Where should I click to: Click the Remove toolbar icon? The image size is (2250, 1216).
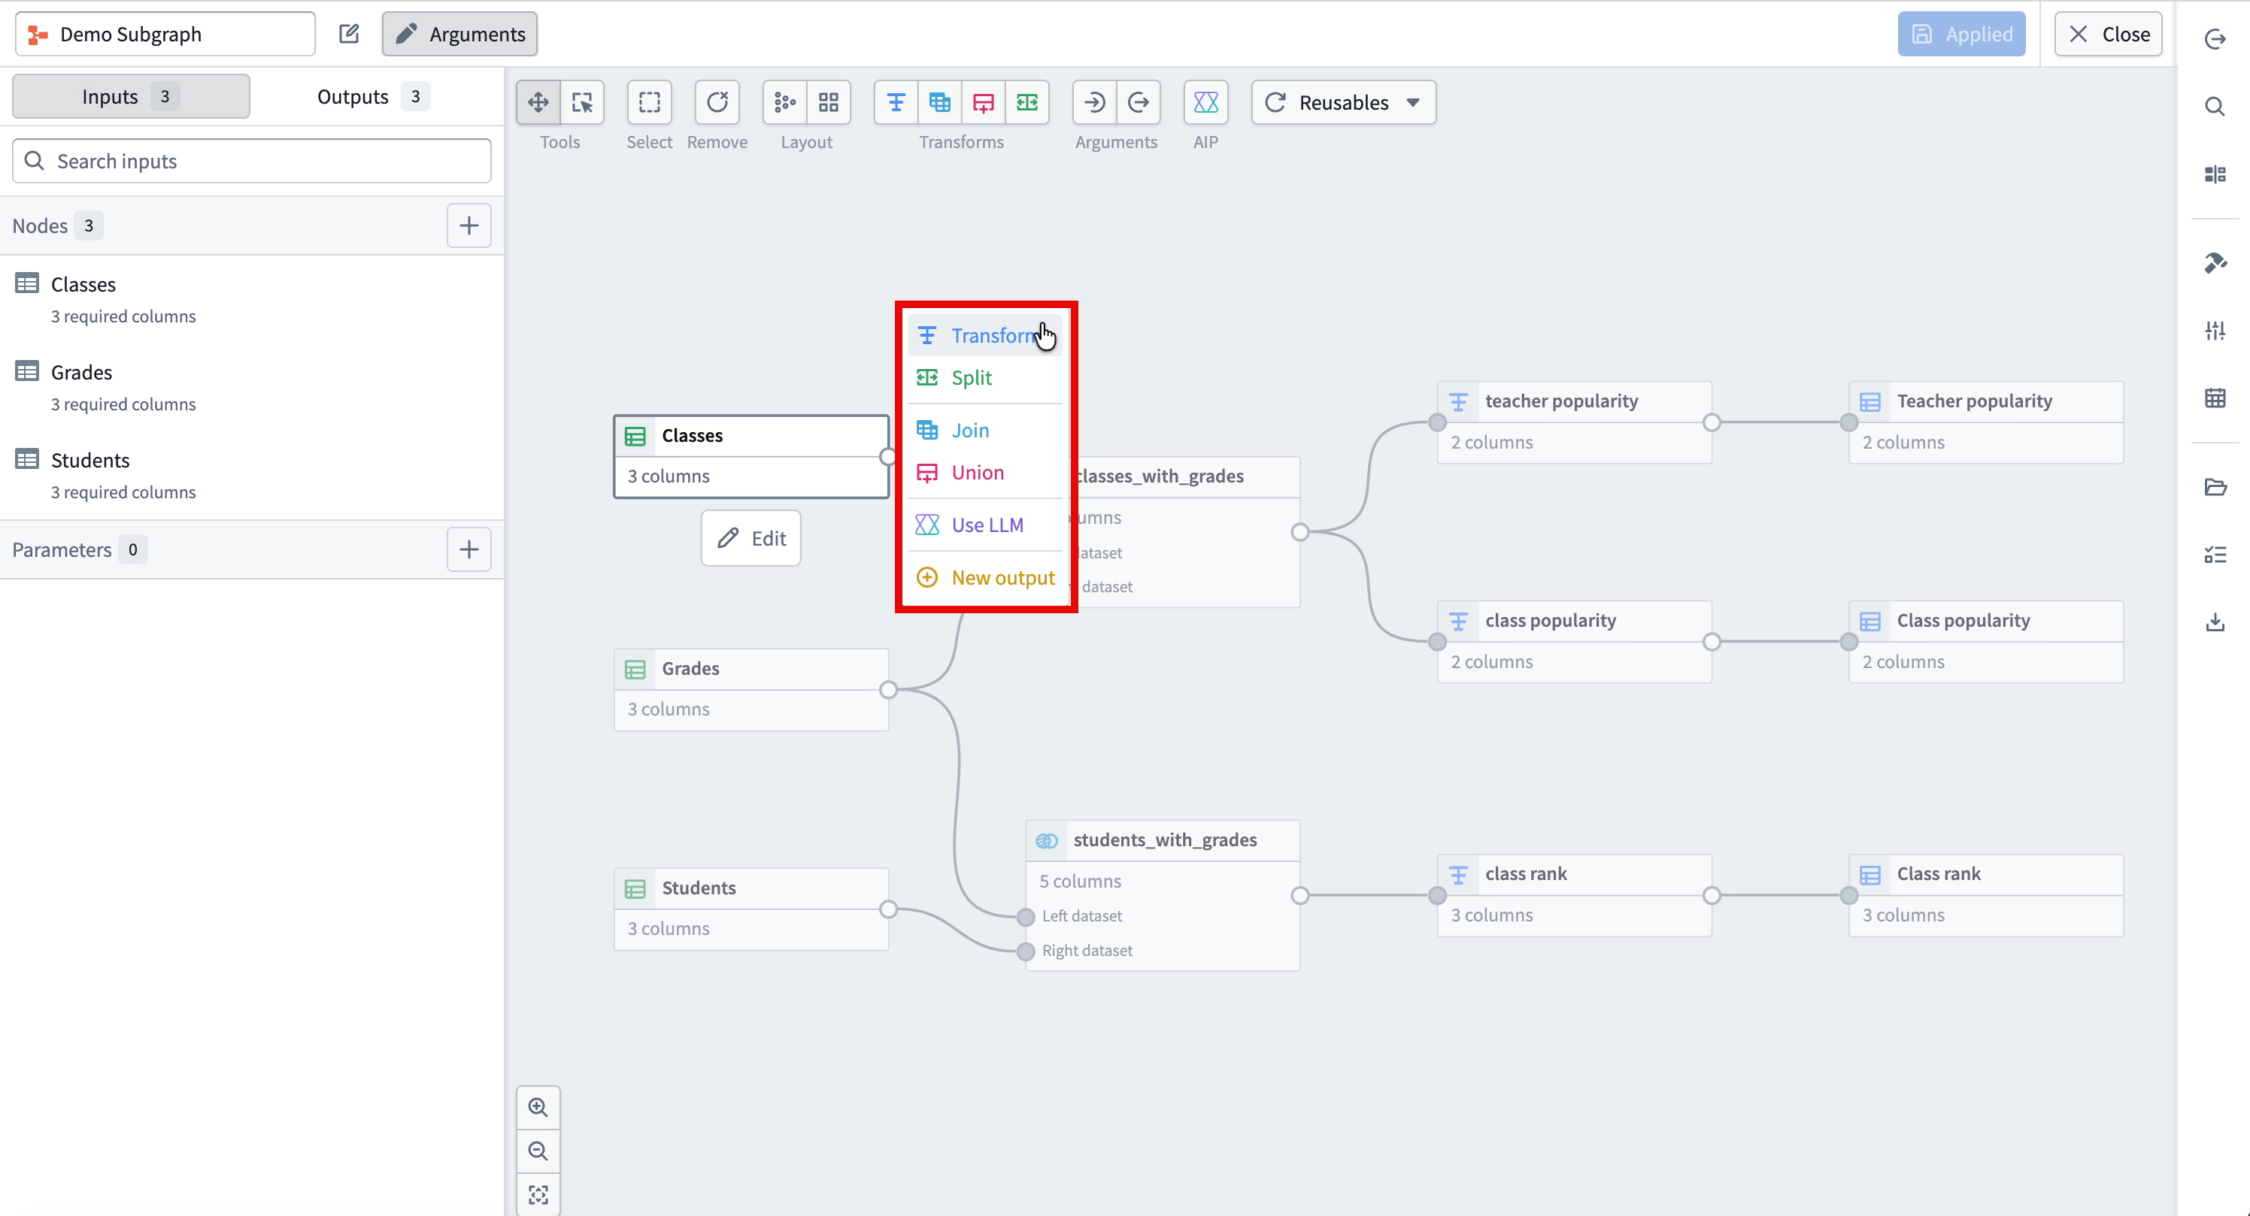pos(717,103)
